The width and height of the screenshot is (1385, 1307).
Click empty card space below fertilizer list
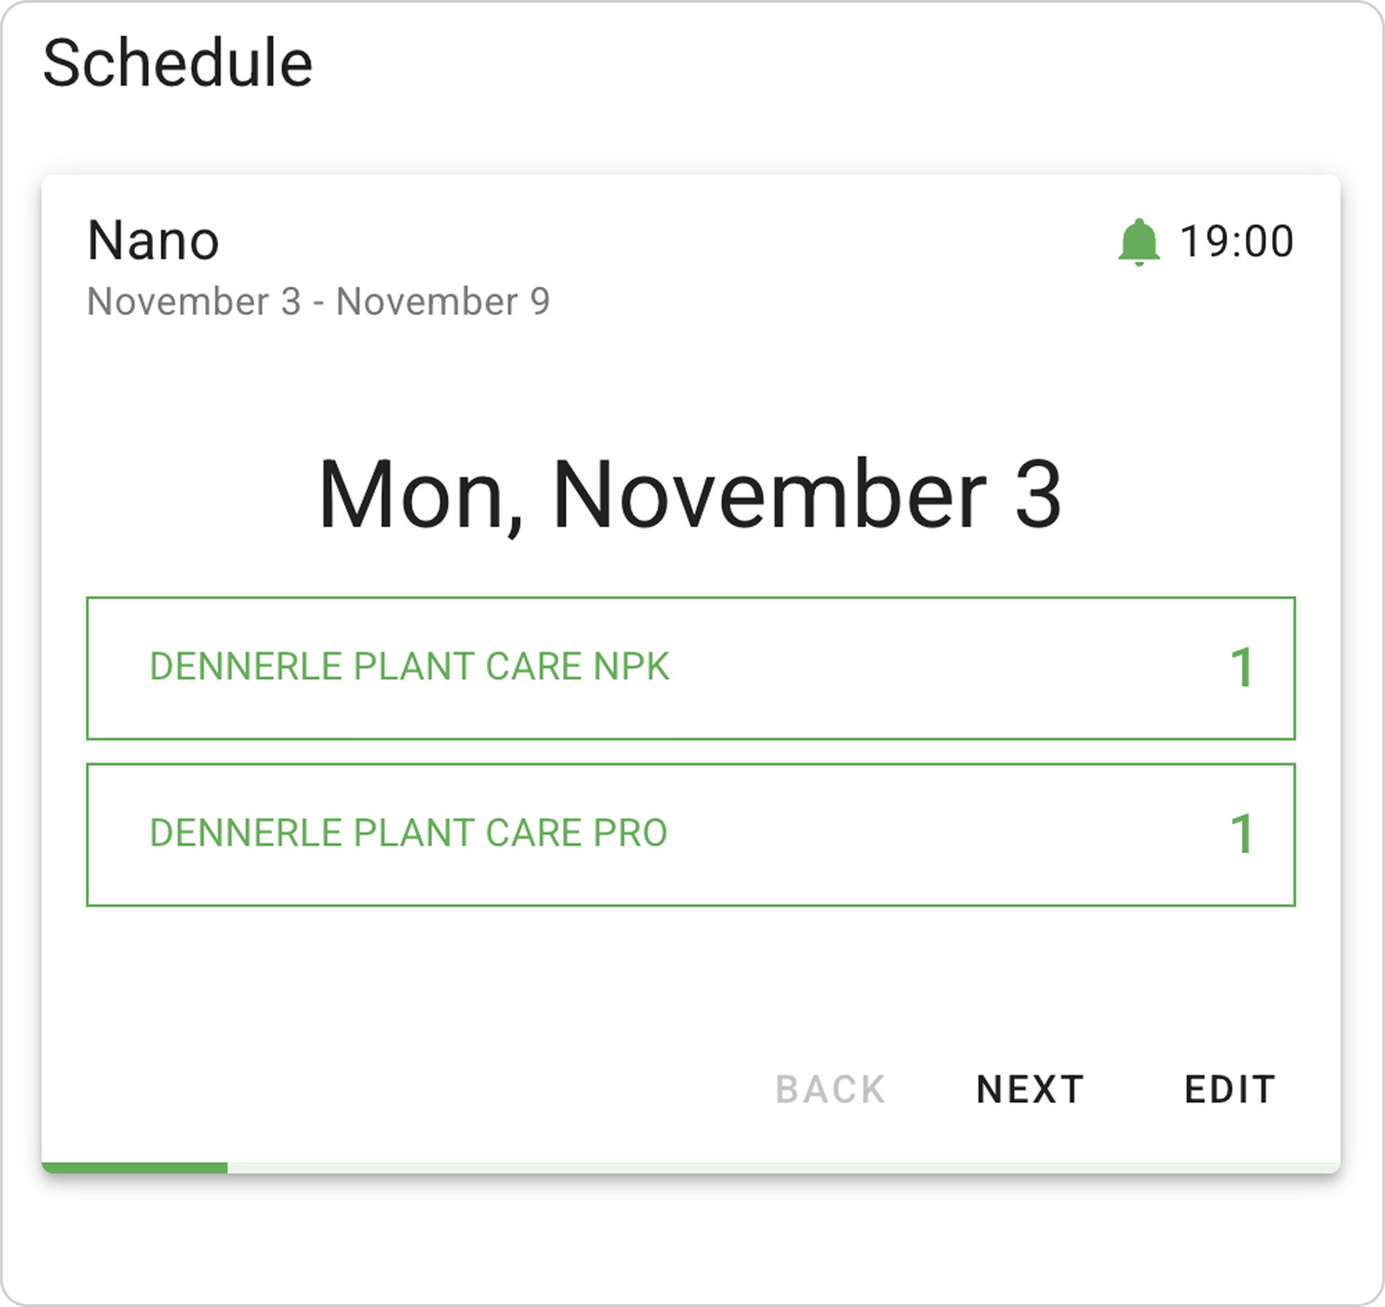point(690,982)
